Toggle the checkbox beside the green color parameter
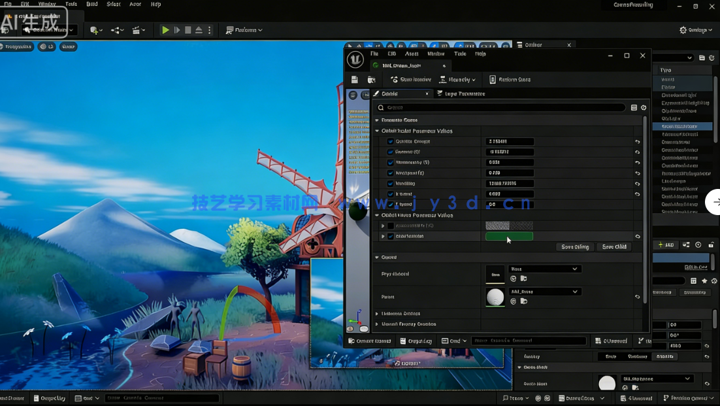The image size is (720, 406). 389,236
